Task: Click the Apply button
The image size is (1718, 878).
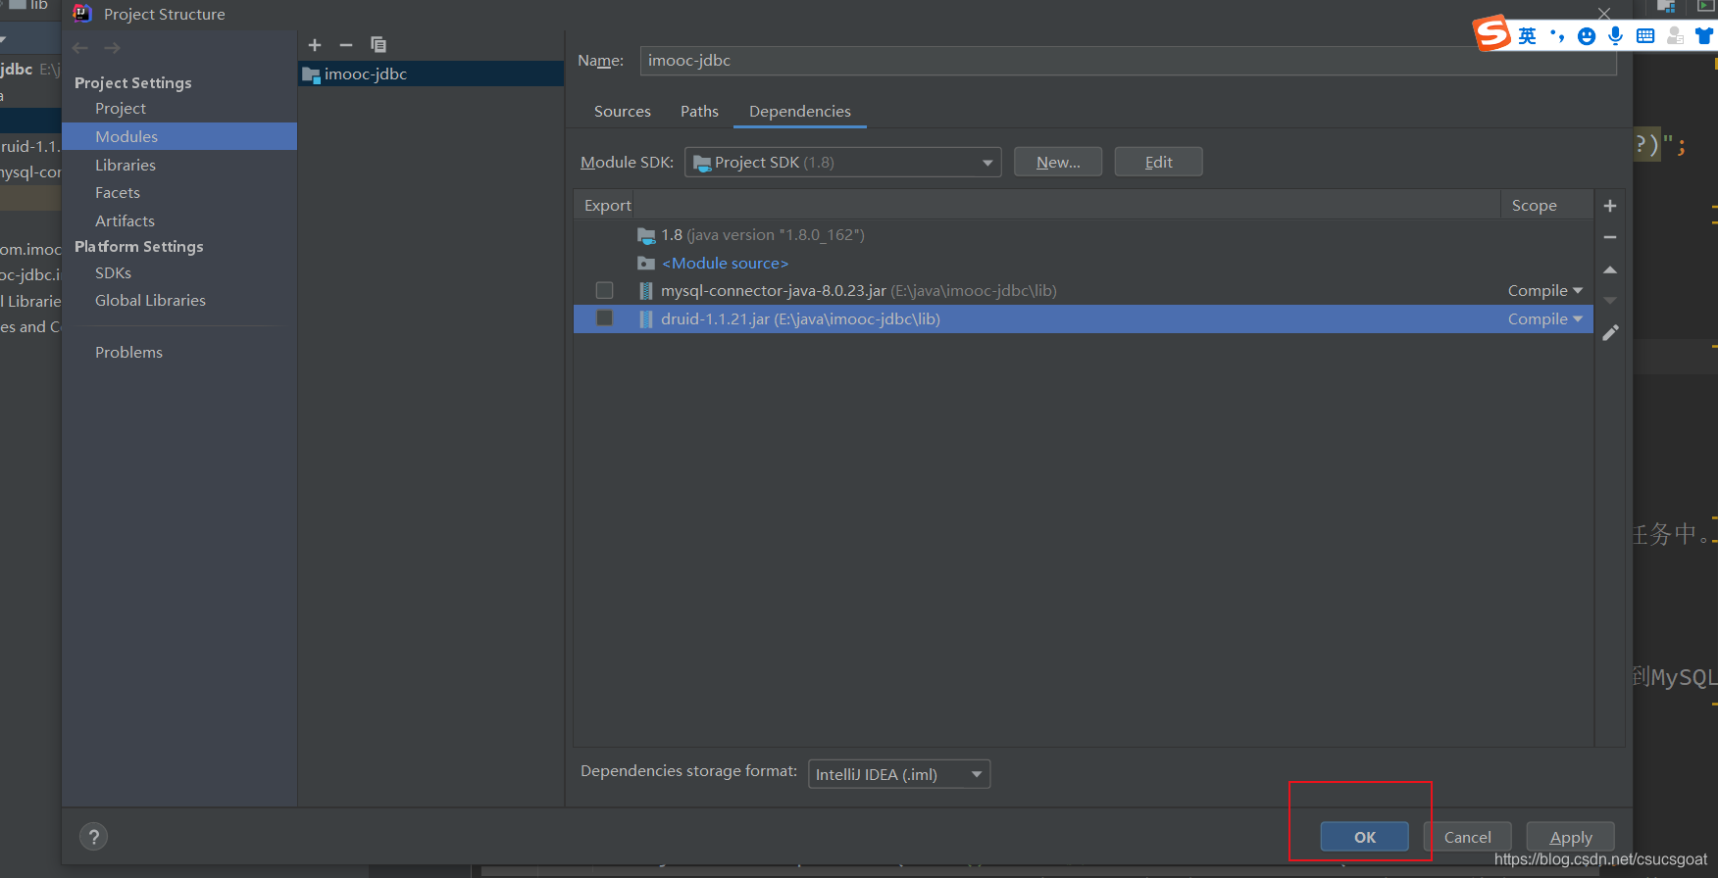Action: [x=1571, y=837]
